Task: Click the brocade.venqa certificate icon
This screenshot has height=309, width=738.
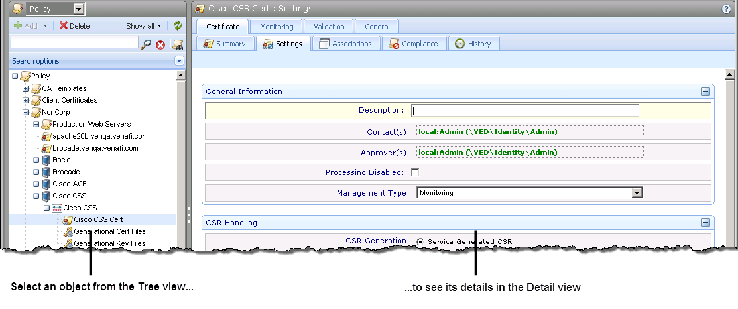Action: (x=46, y=148)
